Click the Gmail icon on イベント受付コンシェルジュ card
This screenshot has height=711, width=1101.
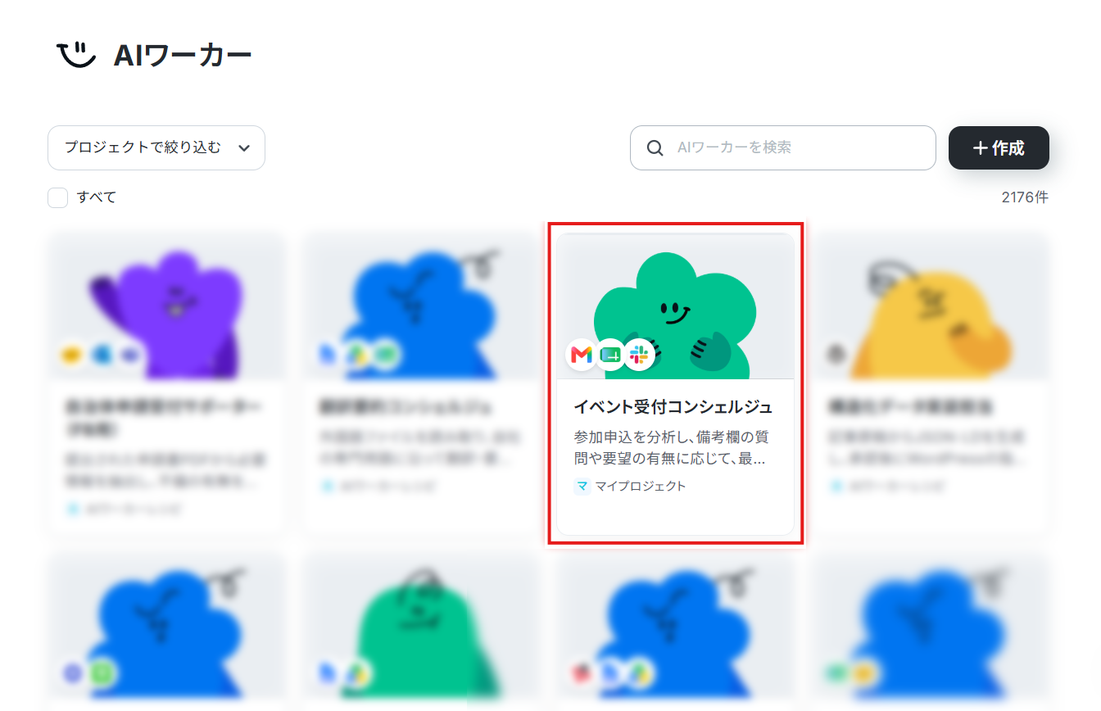pyautogui.click(x=582, y=355)
